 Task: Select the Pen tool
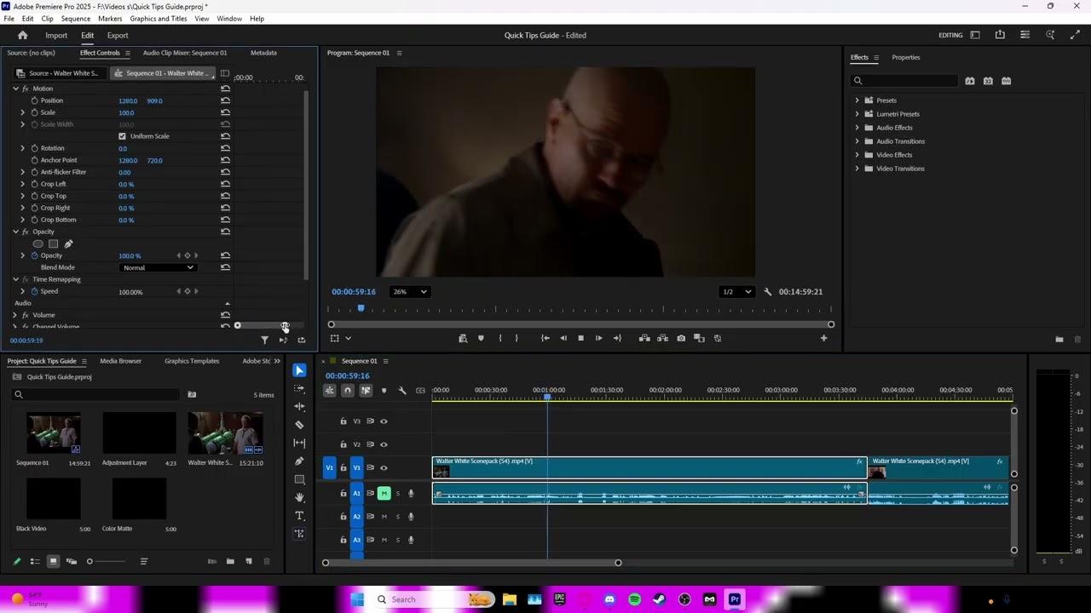(x=299, y=461)
